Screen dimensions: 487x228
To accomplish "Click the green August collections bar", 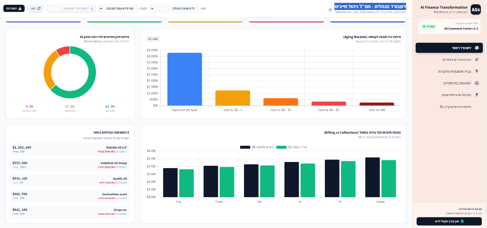I will [389, 179].
